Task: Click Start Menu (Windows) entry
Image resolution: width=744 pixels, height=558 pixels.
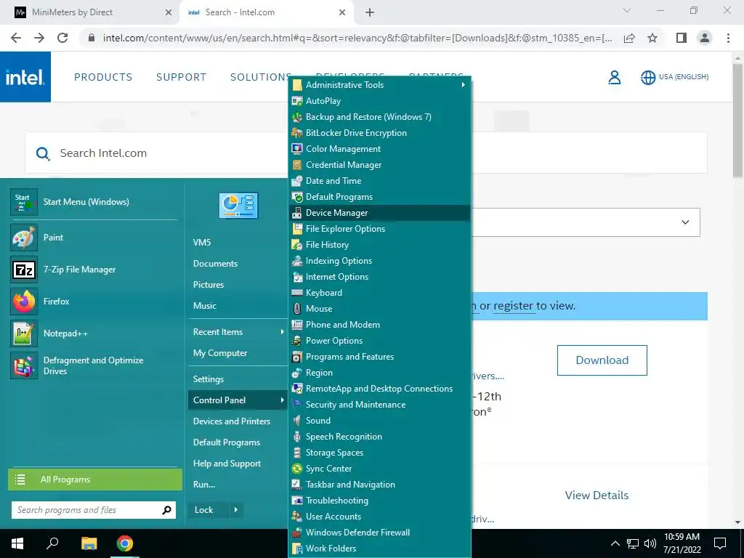Action: coord(94,202)
